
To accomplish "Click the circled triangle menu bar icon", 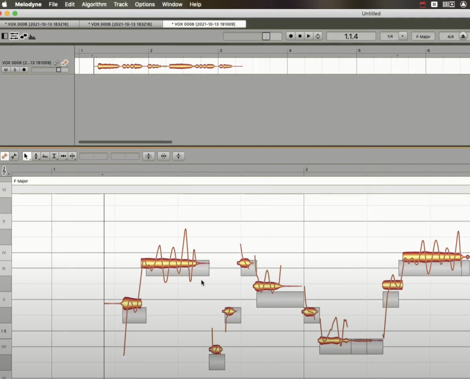I will [463, 5].
